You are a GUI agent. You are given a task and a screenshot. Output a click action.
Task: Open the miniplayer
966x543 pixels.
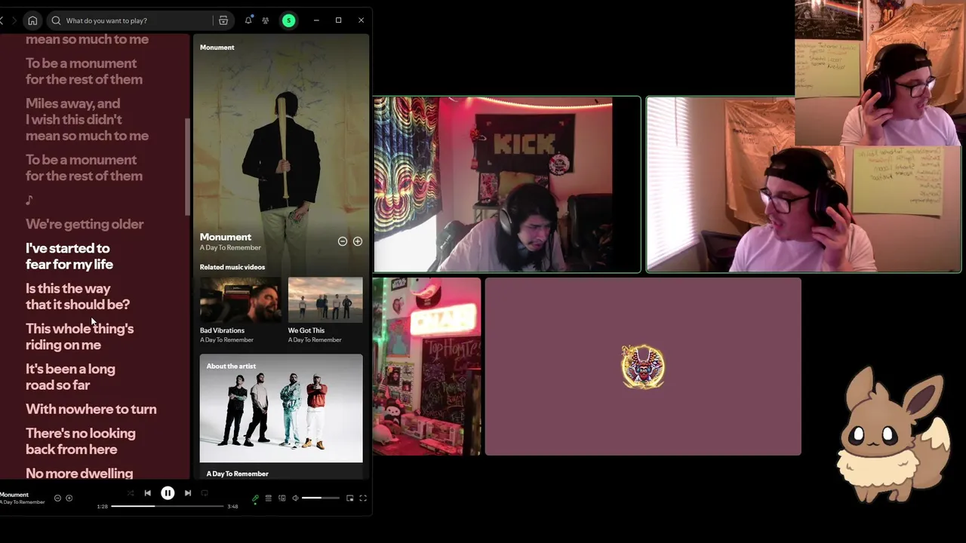(349, 499)
